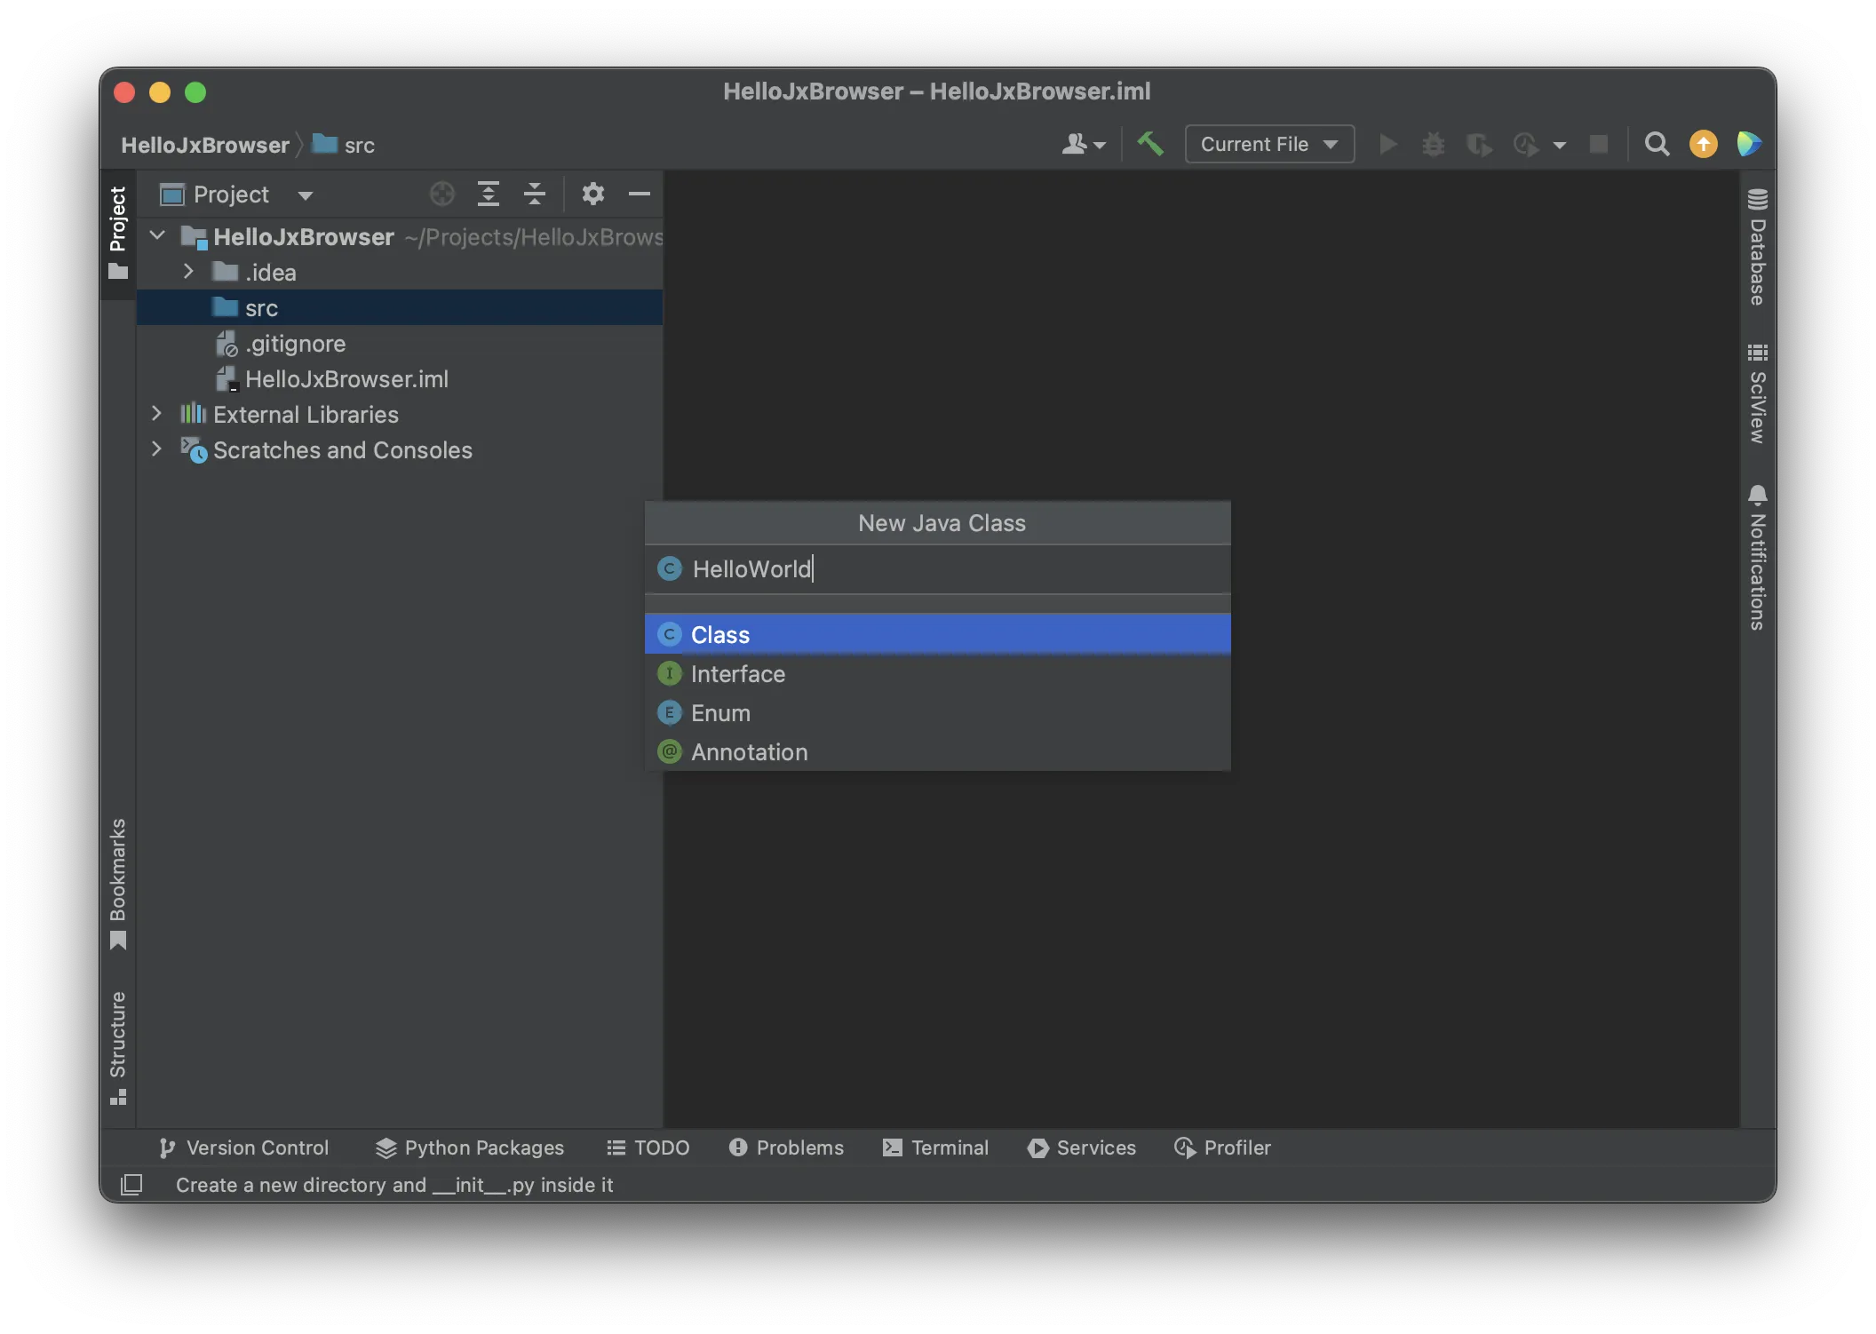The width and height of the screenshot is (1876, 1334).
Task: Click the status bar message about __init__.py
Action: (394, 1186)
